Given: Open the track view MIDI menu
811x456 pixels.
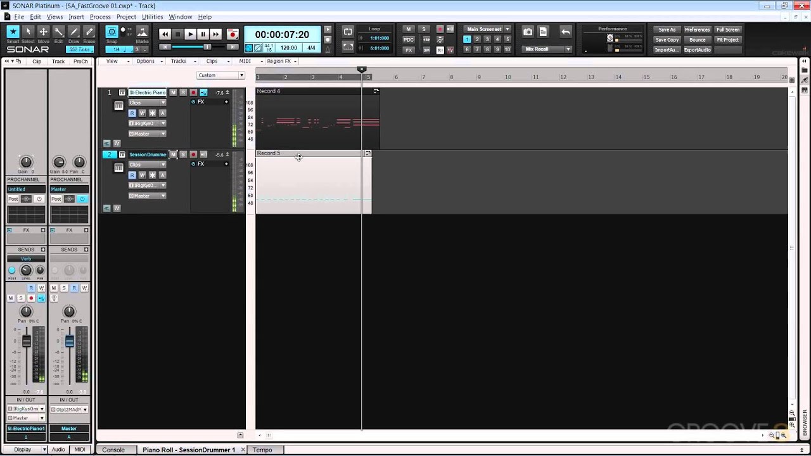Looking at the screenshot, I should [248, 61].
